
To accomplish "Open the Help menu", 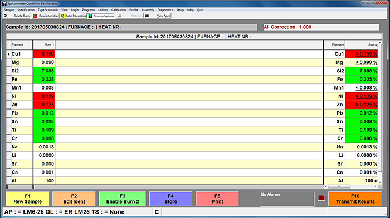I will (x=191, y=10).
